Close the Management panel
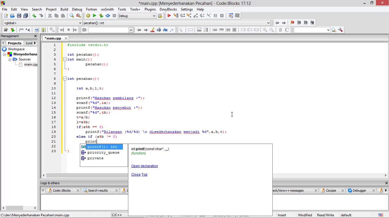The image size is (389, 218). tap(35, 36)
